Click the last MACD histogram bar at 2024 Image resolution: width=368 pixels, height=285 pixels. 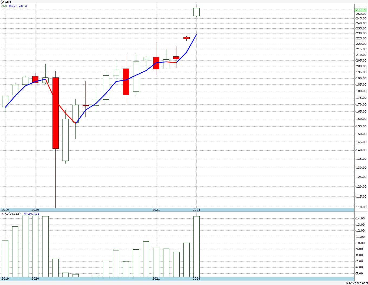click(196, 246)
